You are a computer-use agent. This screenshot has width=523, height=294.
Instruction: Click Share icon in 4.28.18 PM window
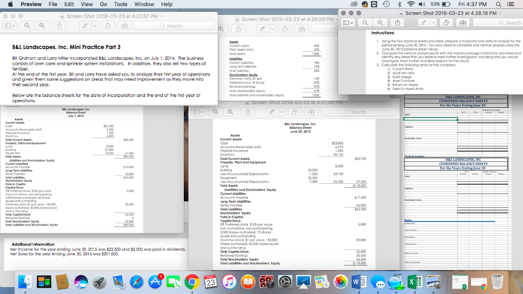coord(397,22)
